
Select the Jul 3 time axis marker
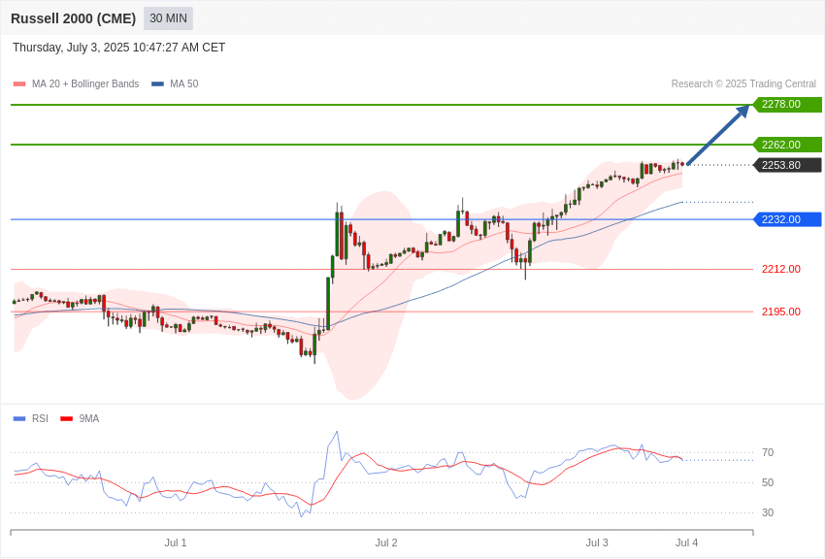597,543
